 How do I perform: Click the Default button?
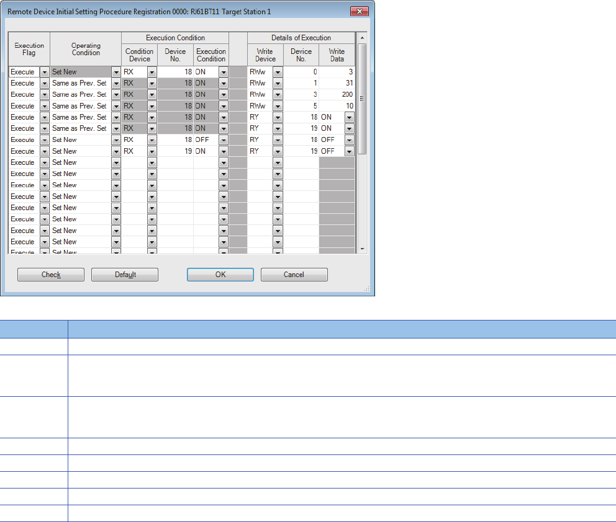point(125,275)
